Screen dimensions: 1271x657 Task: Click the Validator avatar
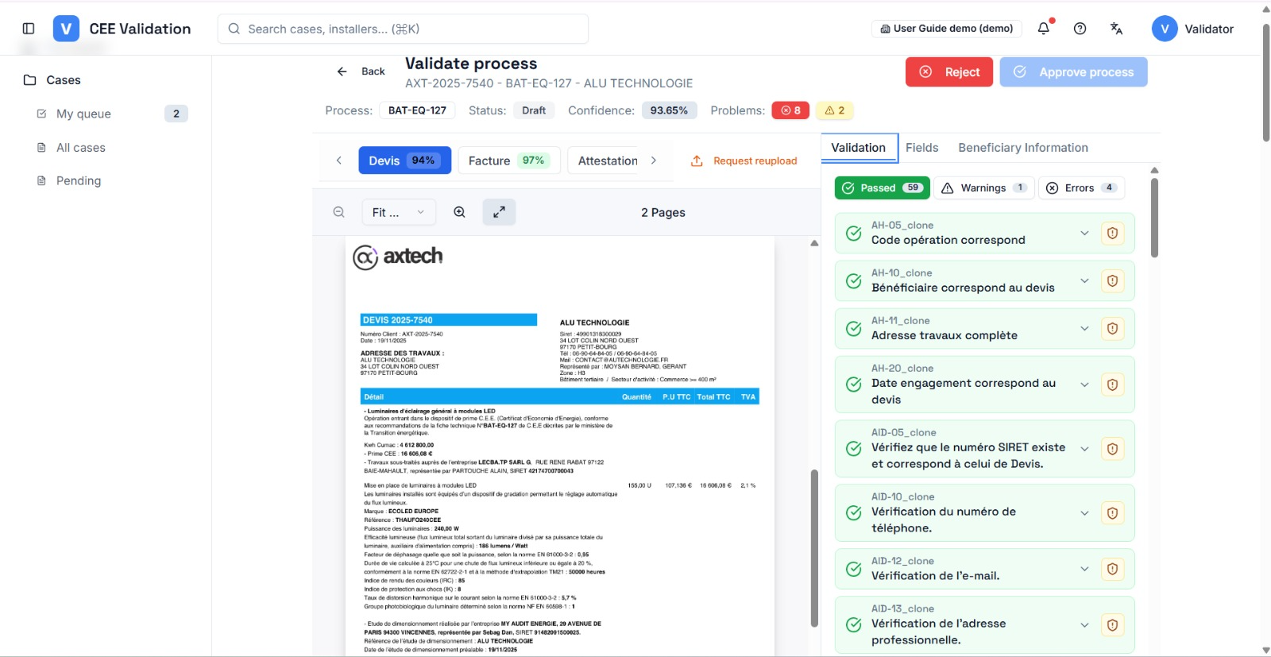(1165, 29)
